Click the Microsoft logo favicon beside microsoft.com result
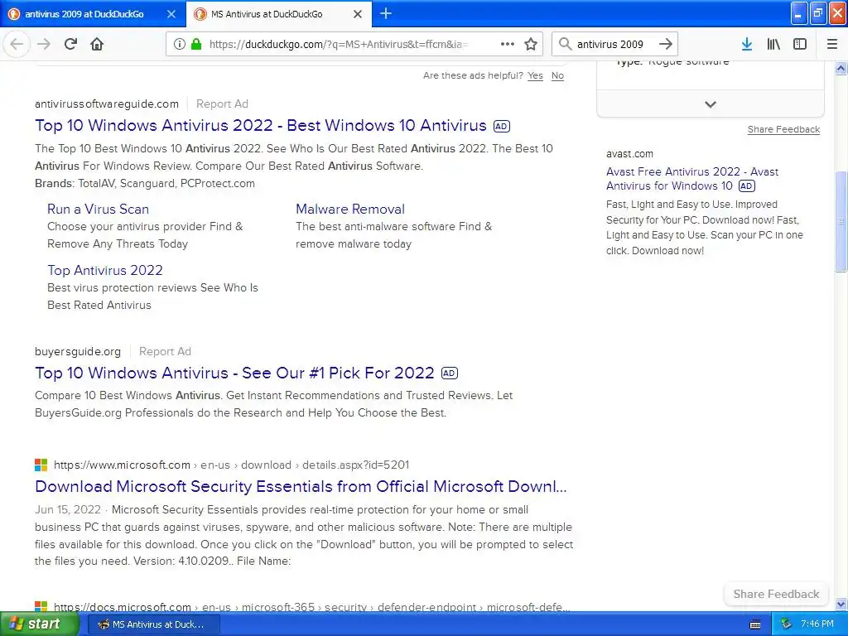 point(41,465)
